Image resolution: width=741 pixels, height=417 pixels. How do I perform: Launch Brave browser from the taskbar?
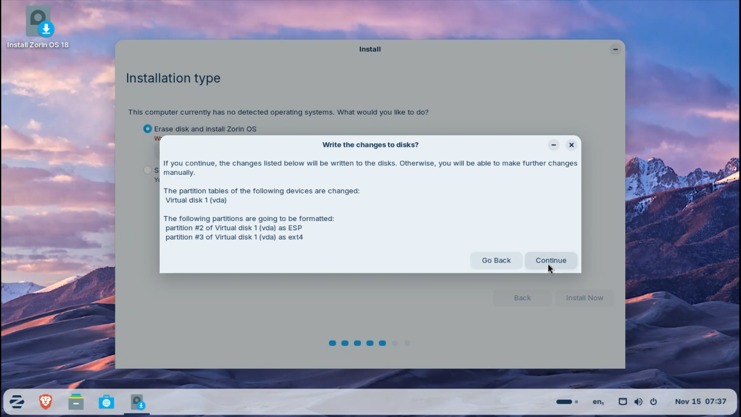pyautogui.click(x=46, y=402)
